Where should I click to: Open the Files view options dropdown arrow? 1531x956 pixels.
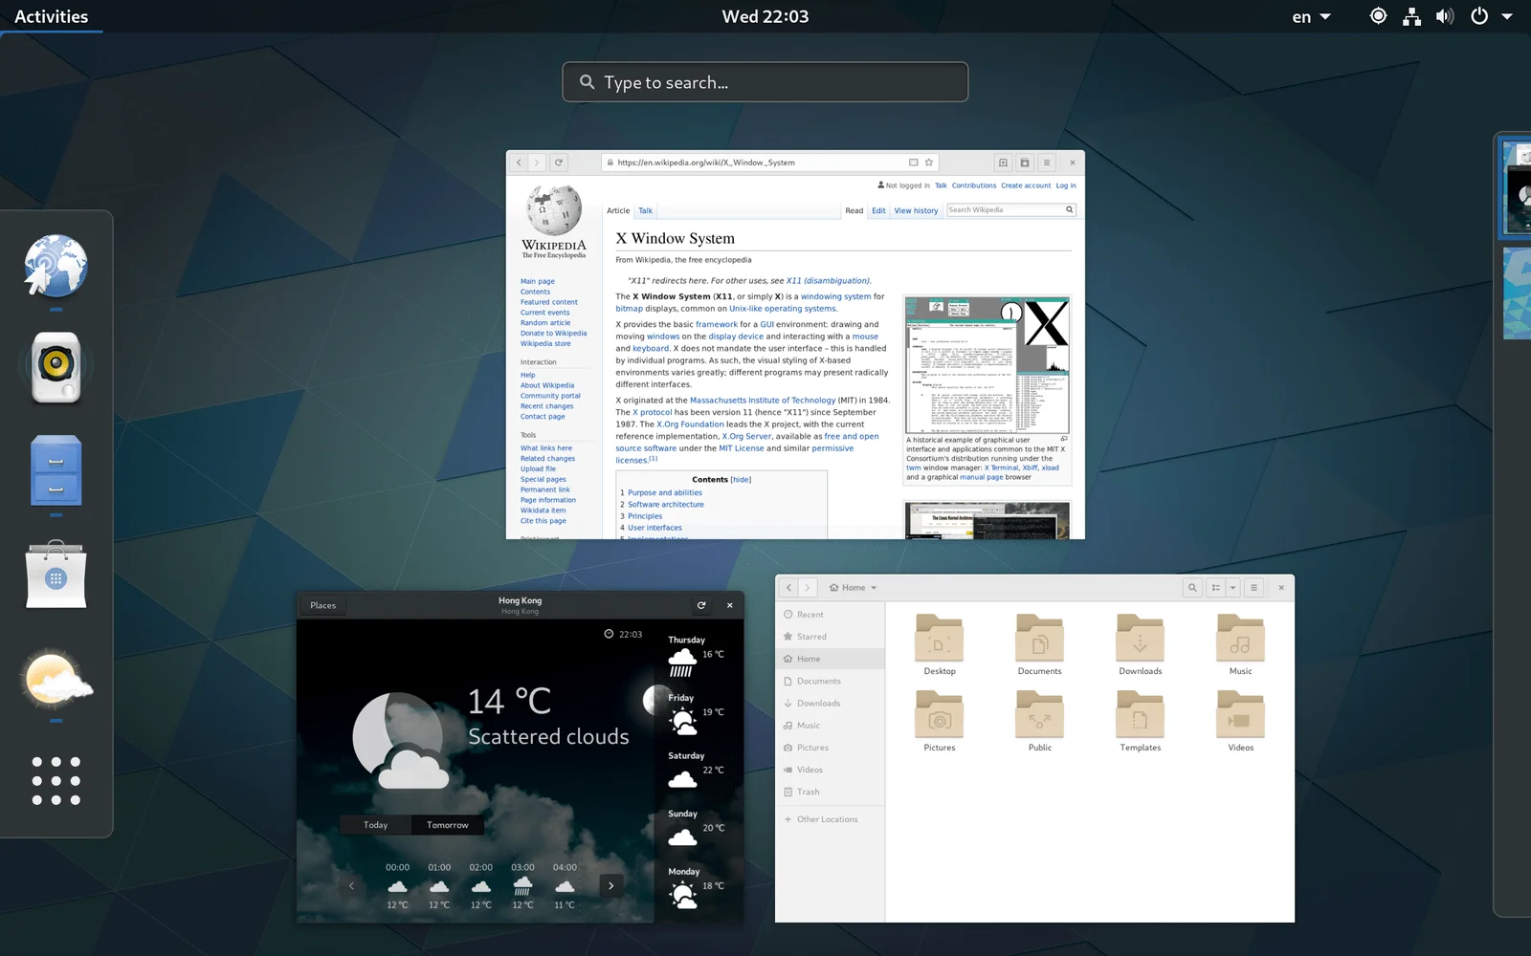click(1232, 588)
